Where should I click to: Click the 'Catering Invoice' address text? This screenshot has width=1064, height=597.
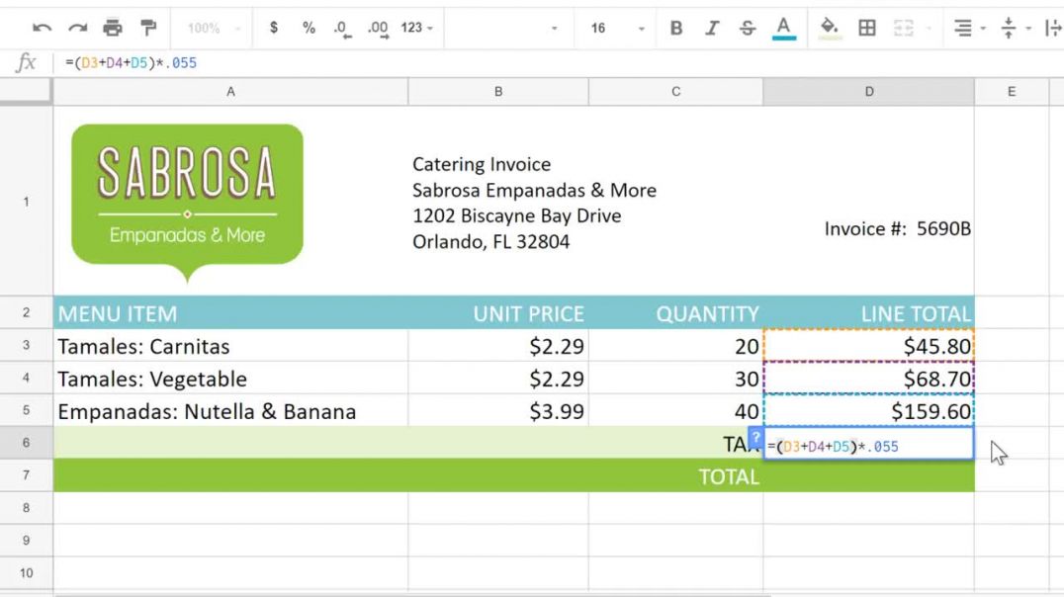click(x=482, y=164)
